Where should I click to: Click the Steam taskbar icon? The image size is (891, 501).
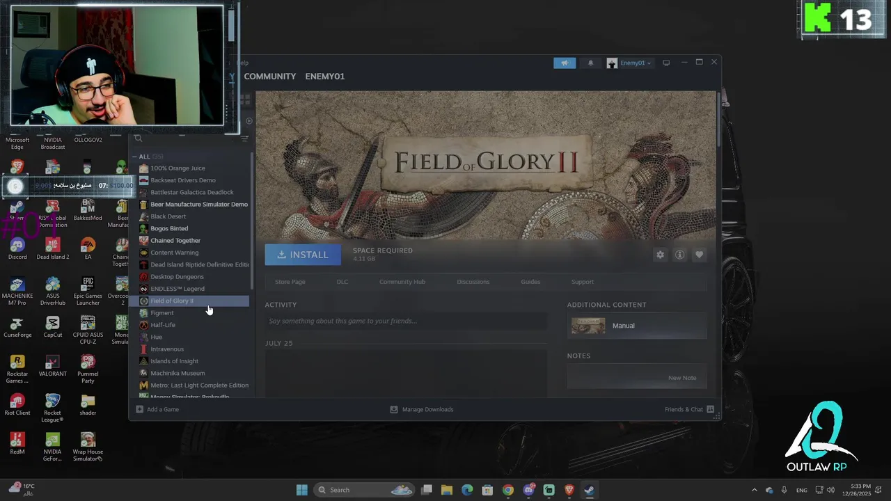[x=590, y=490]
